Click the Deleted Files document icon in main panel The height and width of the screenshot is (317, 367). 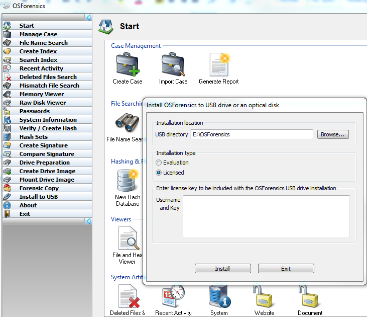129,296
